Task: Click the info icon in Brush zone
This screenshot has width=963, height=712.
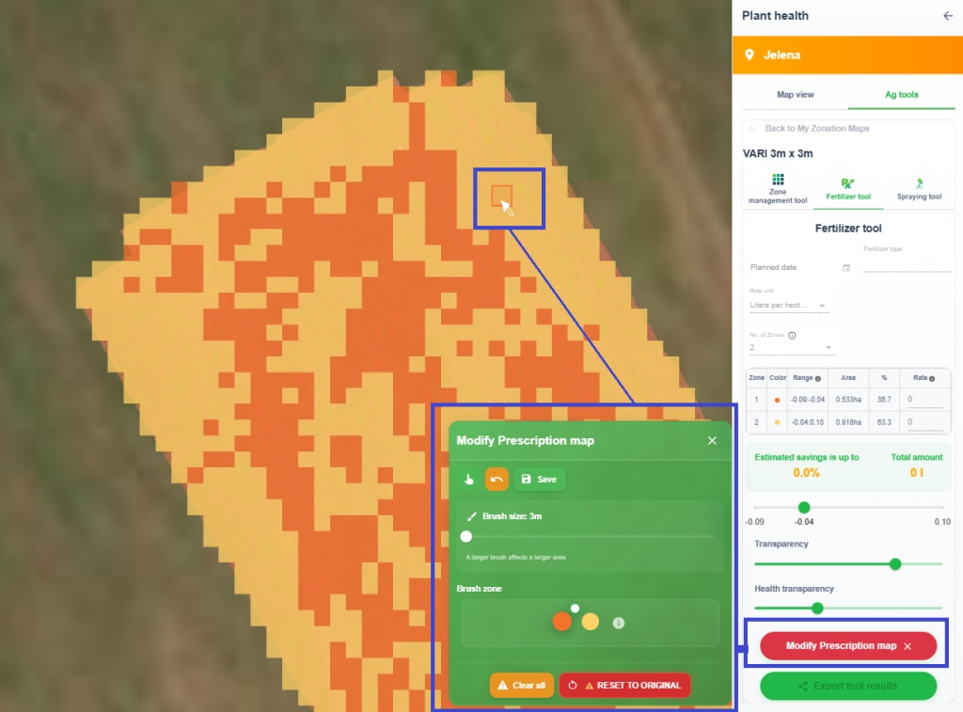Action: pyautogui.click(x=618, y=623)
